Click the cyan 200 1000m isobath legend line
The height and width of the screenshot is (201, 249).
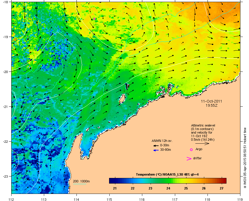coord(80,184)
